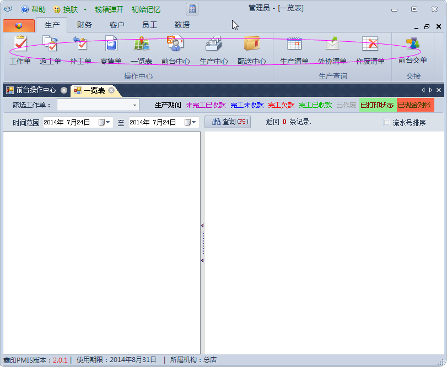Open the 生产中心 production center icon

point(214,50)
